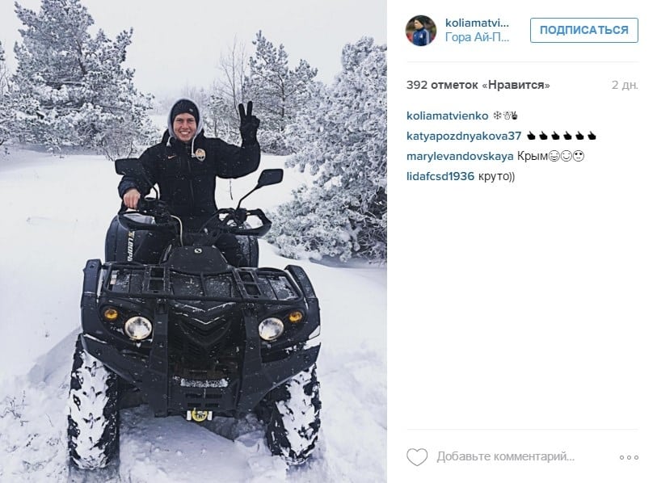This screenshot has height=483, width=657.
Task: Focus the Добавьте комментарий field
Action: click(505, 456)
